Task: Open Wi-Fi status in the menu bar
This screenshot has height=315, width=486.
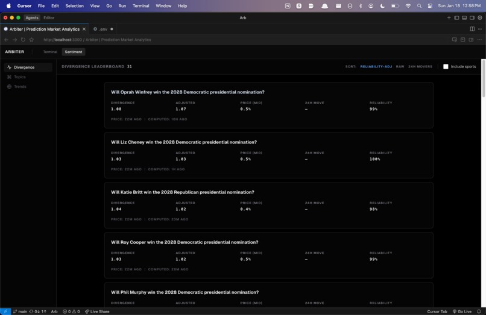Action: (x=408, y=6)
